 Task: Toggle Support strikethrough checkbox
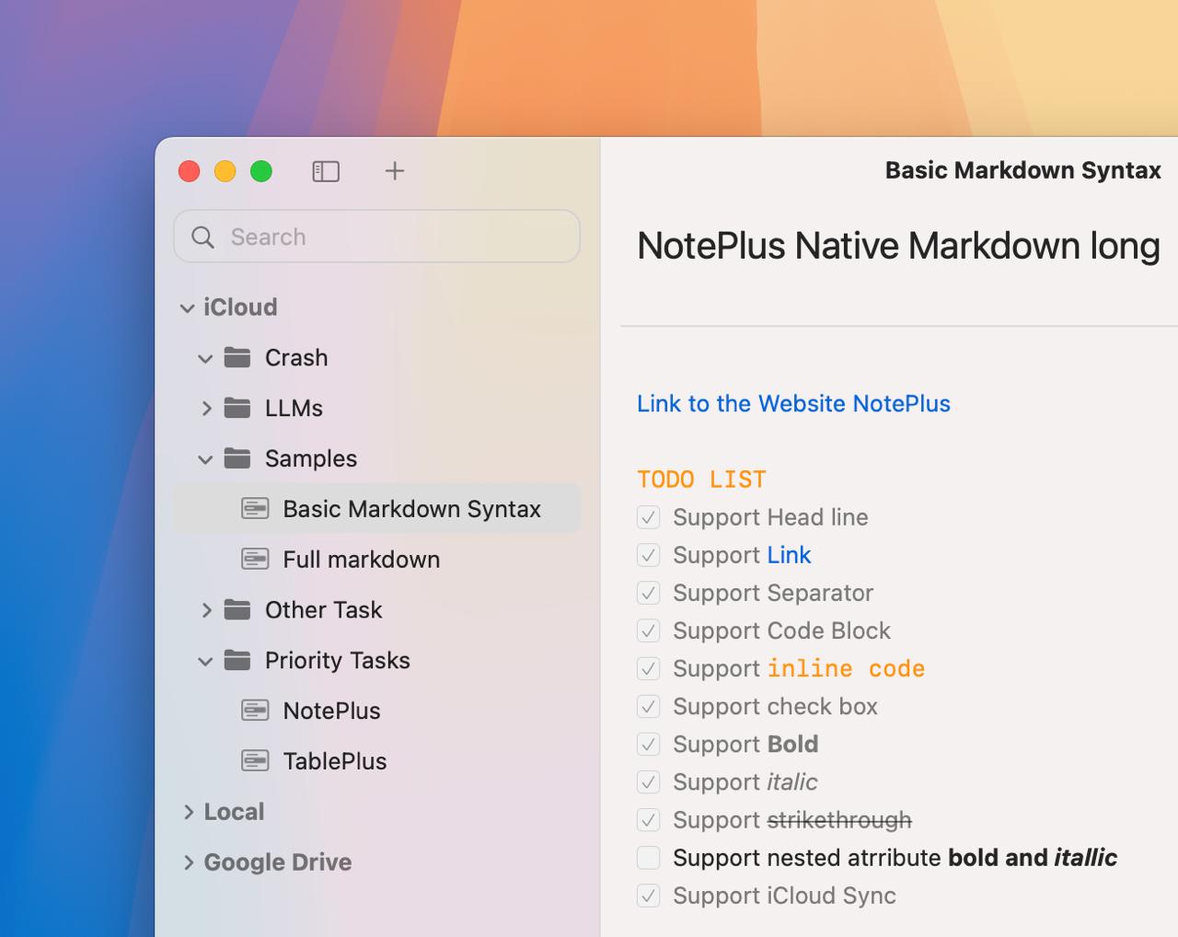pos(649,819)
